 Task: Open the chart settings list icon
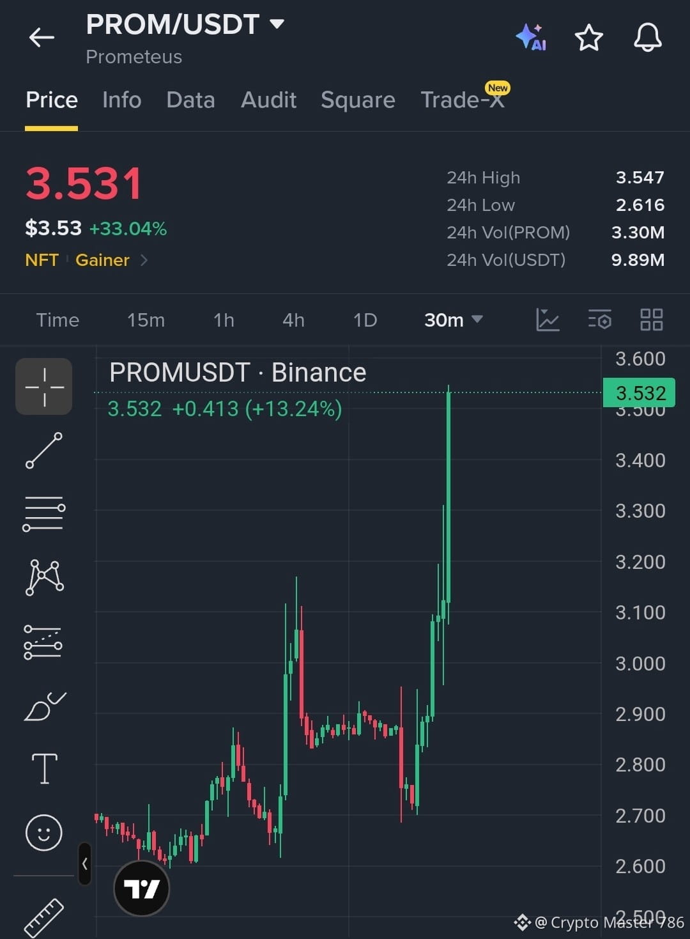tap(599, 320)
